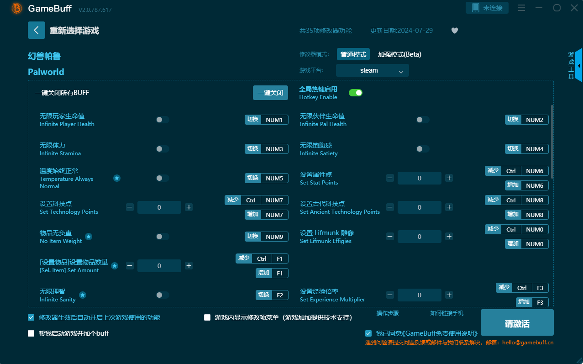Select 普通模式 trainer mode
Screen dimensions: 583x364
pos(353,54)
